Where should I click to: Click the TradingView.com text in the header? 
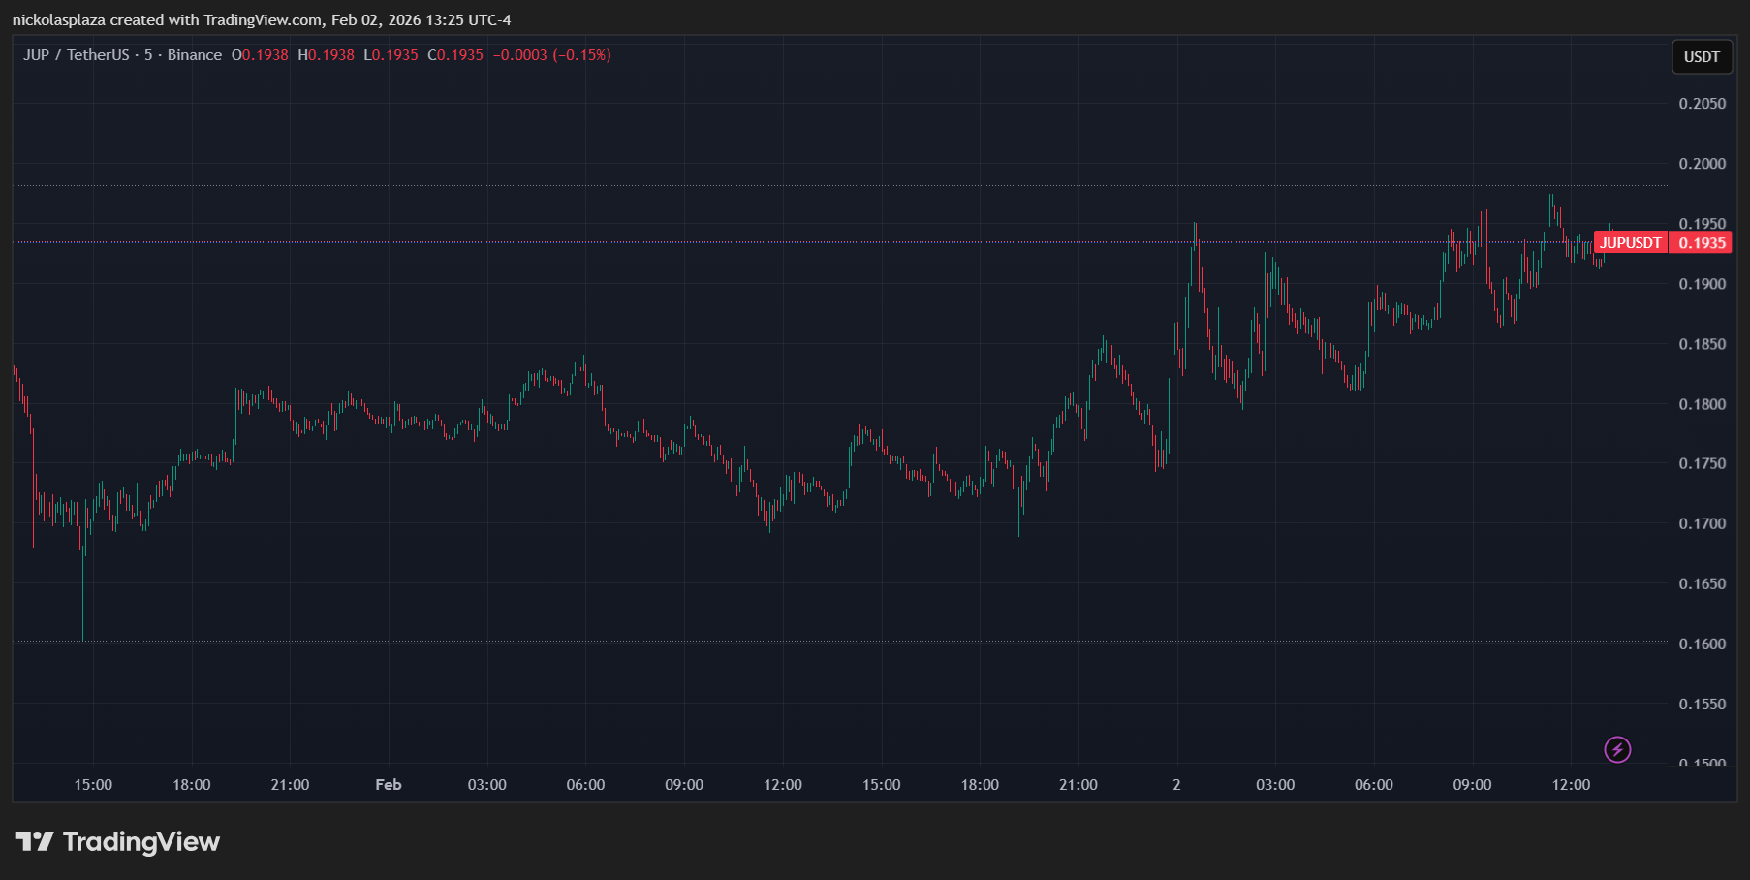point(263,20)
